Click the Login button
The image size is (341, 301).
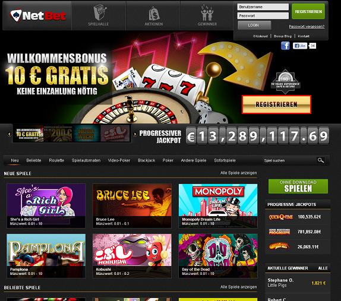(x=254, y=25)
